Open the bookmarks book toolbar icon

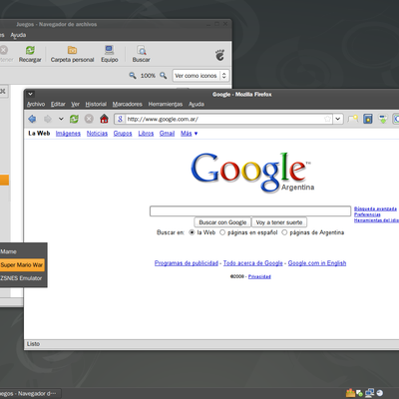pos(368,119)
